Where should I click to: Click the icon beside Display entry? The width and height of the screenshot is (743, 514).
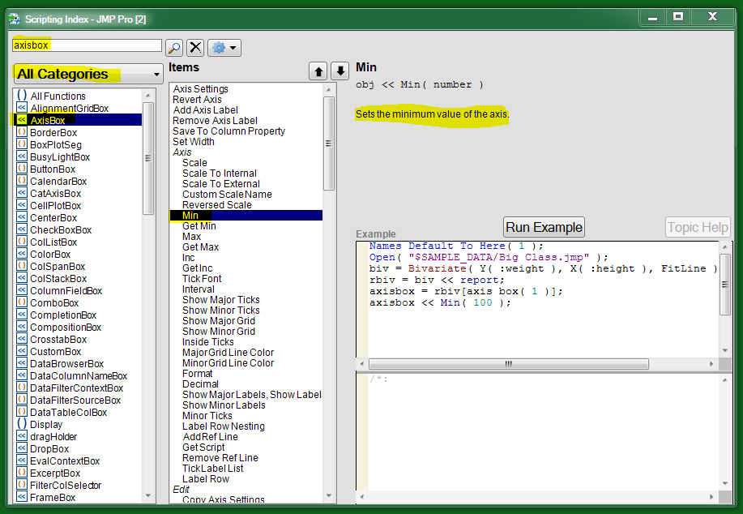pos(22,424)
